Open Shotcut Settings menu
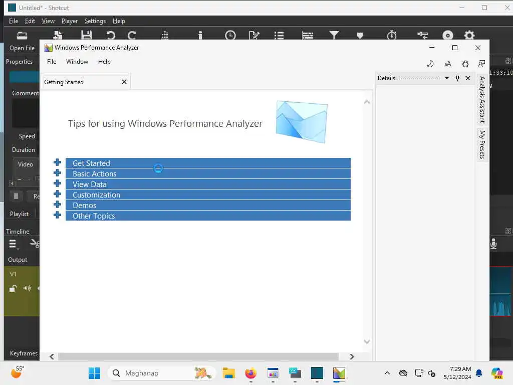513x385 pixels. [x=95, y=21]
